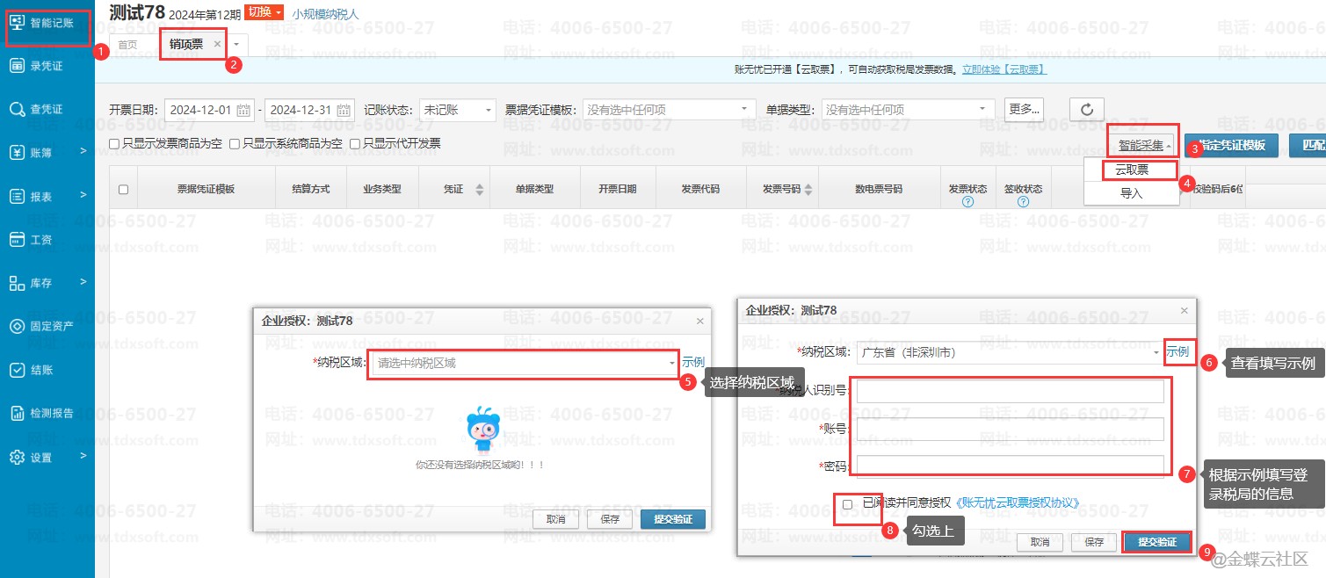Check the select-all box in table header
The width and height of the screenshot is (1326, 578).
pos(123,190)
